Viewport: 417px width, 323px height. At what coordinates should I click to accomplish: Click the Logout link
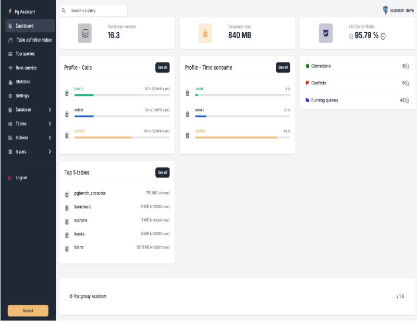point(21,178)
